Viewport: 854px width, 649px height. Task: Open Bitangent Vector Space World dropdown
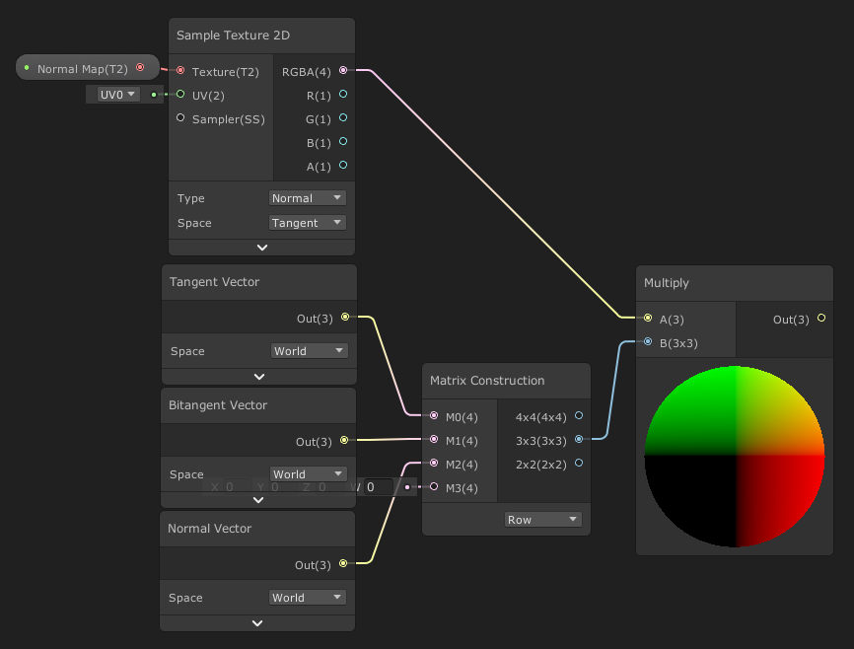pos(309,474)
